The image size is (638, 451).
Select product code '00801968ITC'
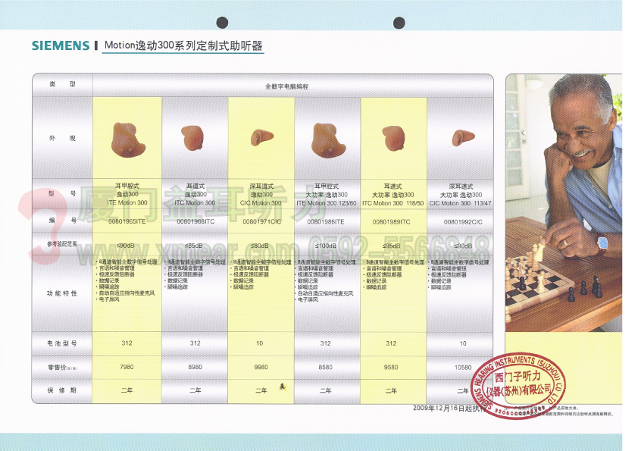click(195, 221)
